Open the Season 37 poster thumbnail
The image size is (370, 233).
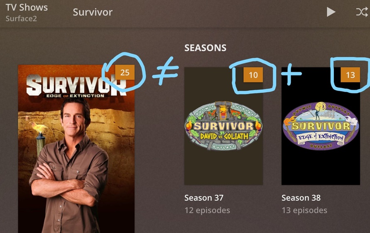click(x=223, y=126)
